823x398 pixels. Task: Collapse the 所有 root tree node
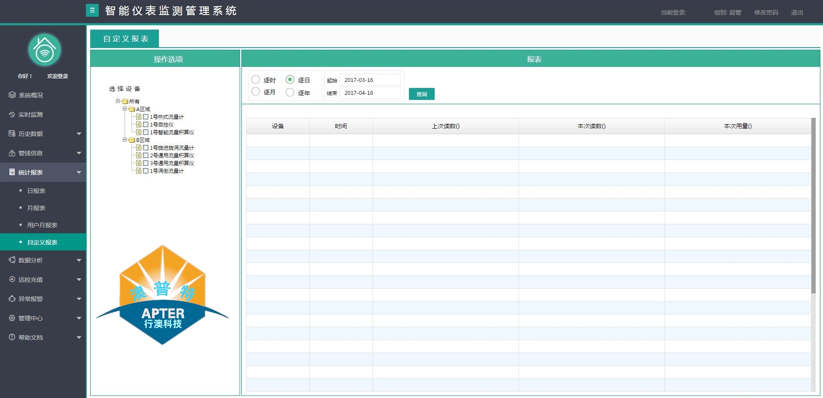(x=118, y=101)
